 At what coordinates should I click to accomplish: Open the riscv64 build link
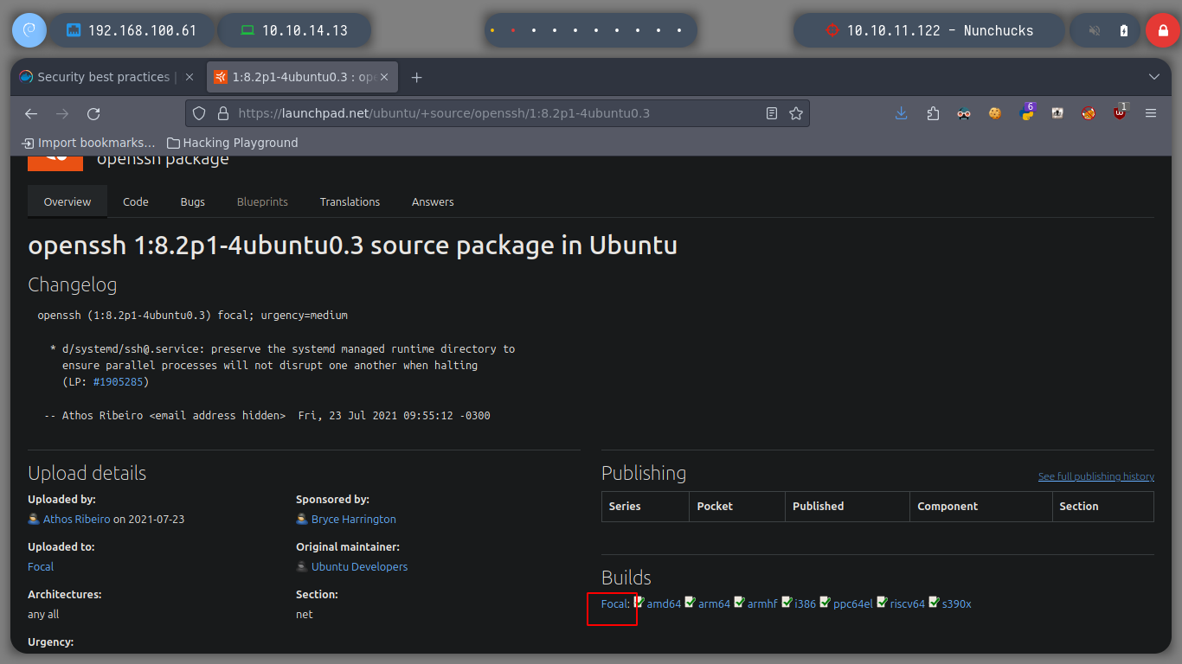tap(907, 604)
